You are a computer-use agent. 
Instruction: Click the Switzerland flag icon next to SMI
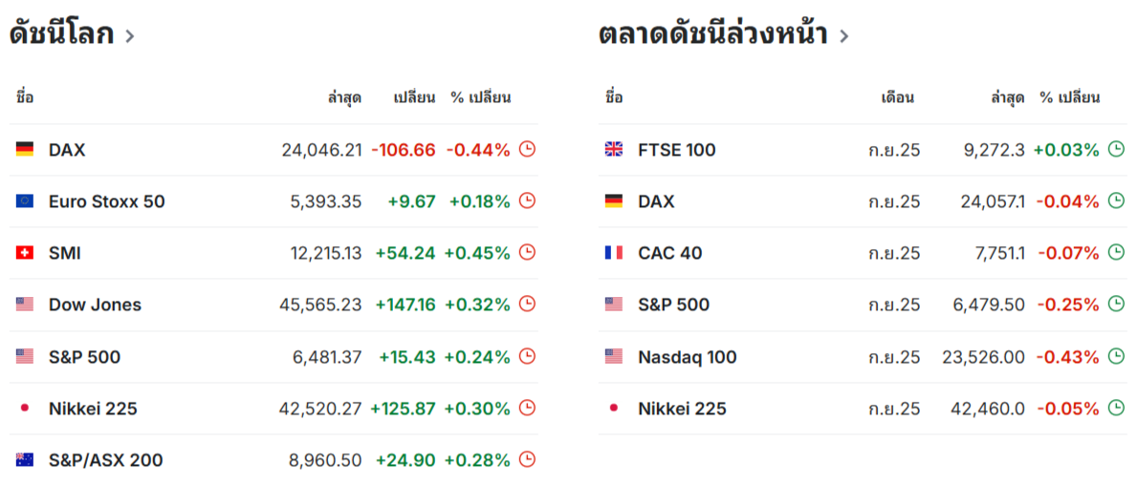(25, 253)
